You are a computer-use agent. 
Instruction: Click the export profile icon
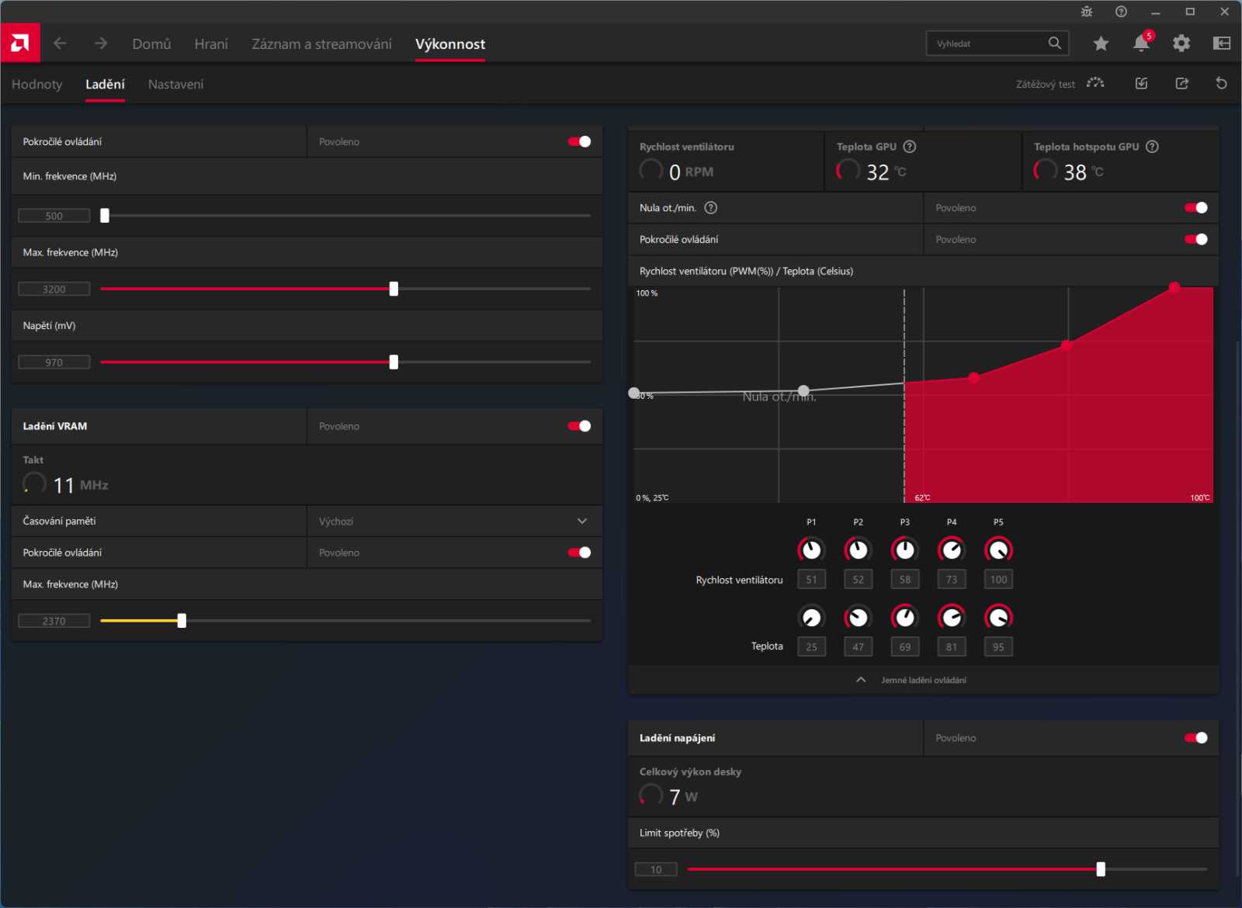1181,83
